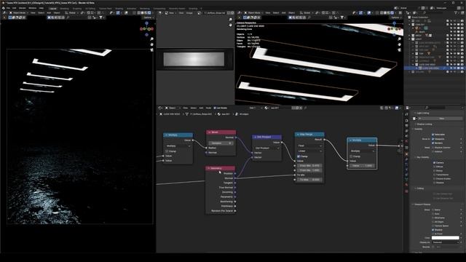The image size is (466, 262).
Task: Open Options dropdown in right camera viewport
Action: [x=395, y=17]
